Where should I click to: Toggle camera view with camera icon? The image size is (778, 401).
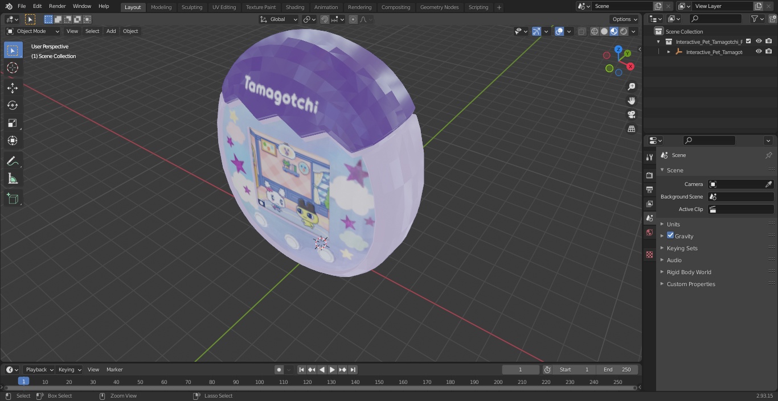631,114
